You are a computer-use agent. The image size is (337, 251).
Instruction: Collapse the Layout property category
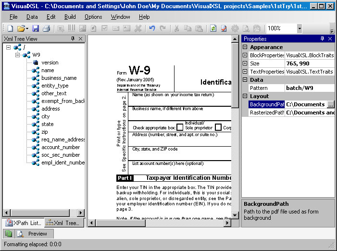[x=245, y=96]
